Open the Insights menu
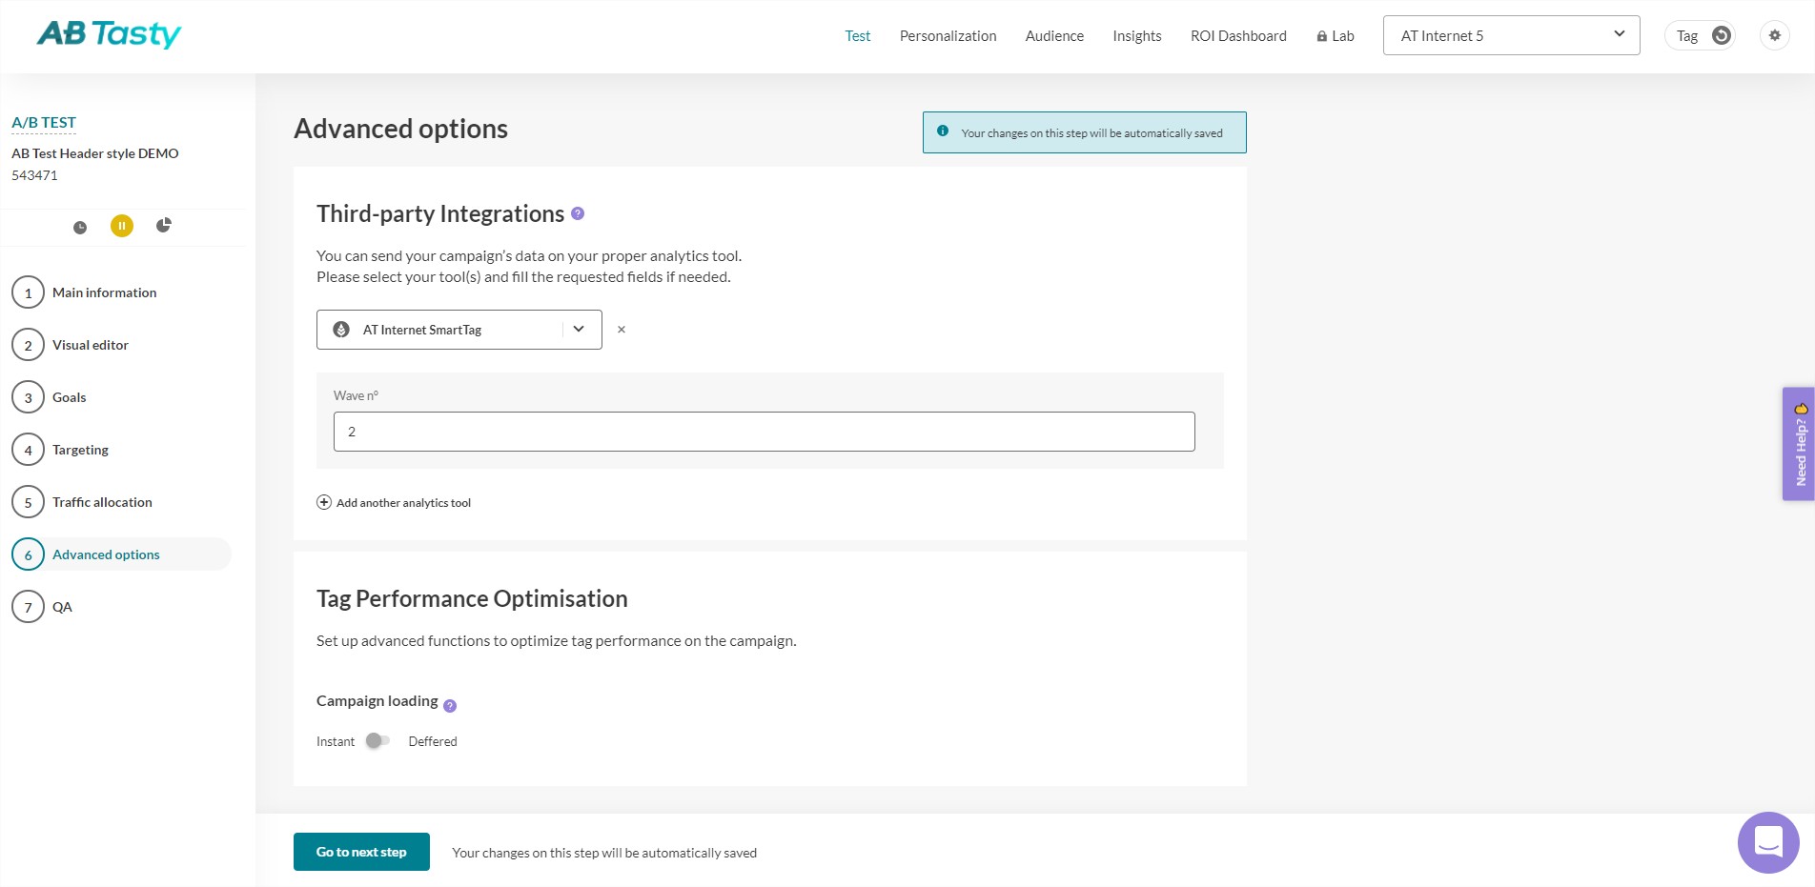The height and width of the screenshot is (887, 1815). point(1136,36)
